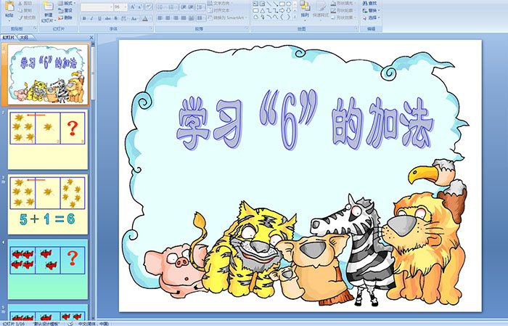Click the Decrease Indent icon
This screenshot has width=508, height=326.
click(x=183, y=7)
